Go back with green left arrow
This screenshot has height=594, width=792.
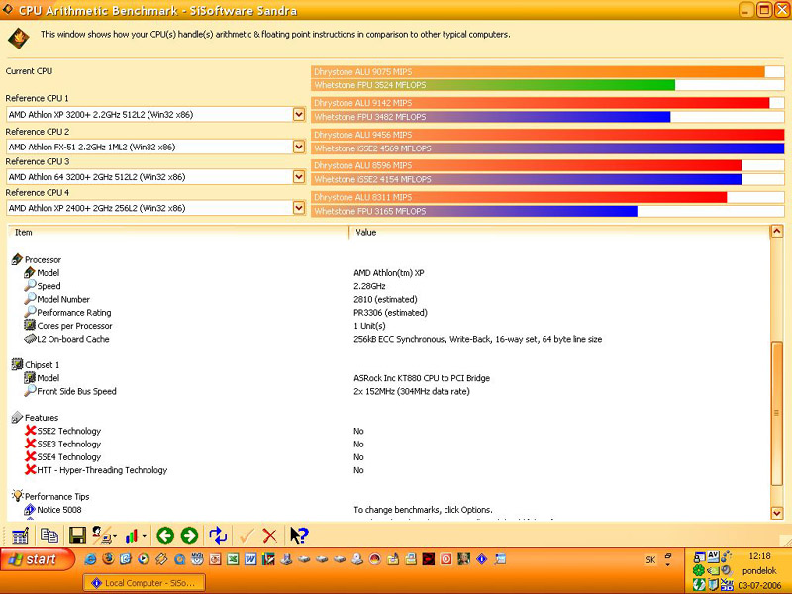(x=165, y=535)
